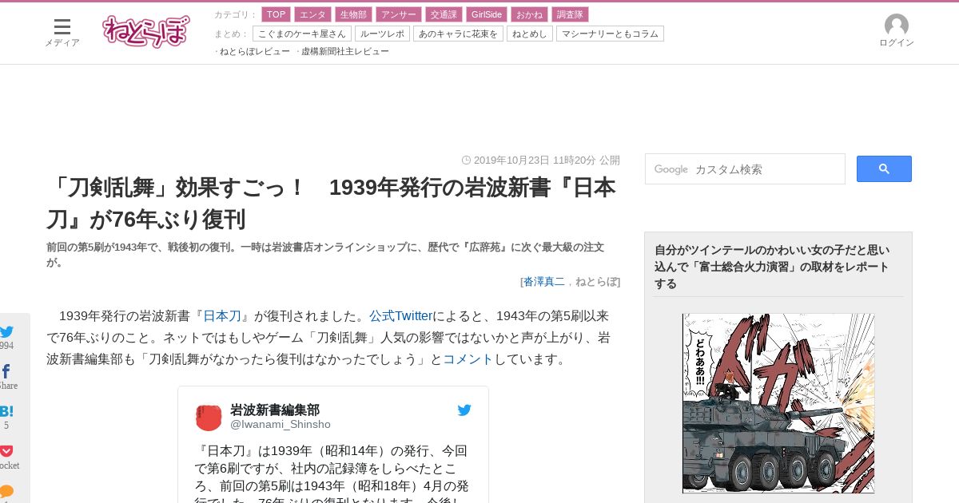Open the hamburger メディア menu

(x=62, y=33)
